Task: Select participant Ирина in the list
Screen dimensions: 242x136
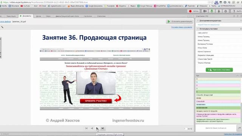Action: [204, 51]
